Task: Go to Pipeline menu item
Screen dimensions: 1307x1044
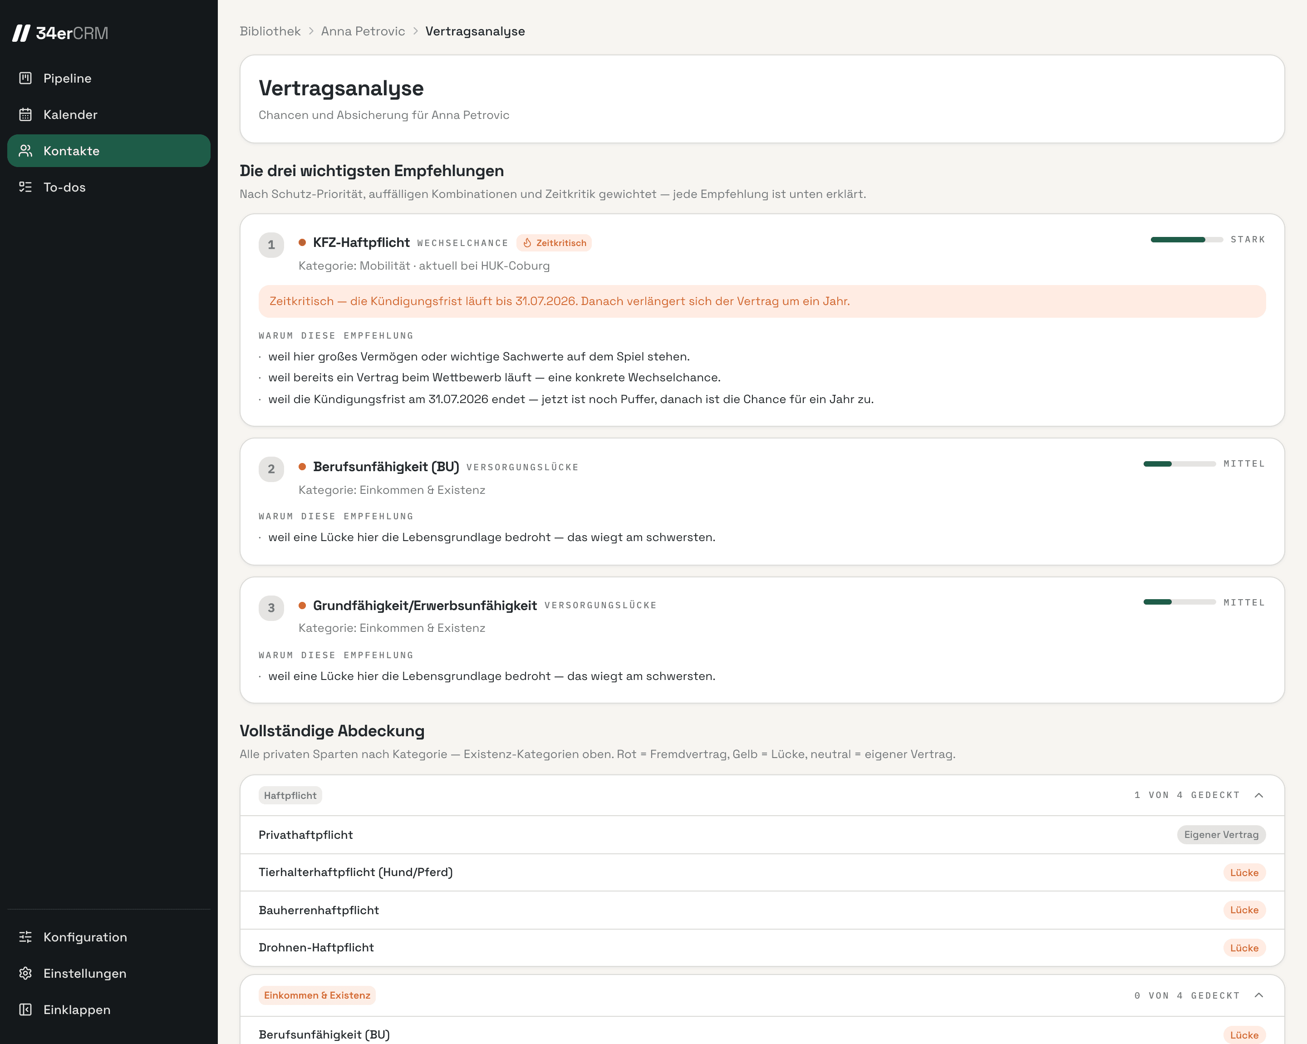Action: coord(109,78)
